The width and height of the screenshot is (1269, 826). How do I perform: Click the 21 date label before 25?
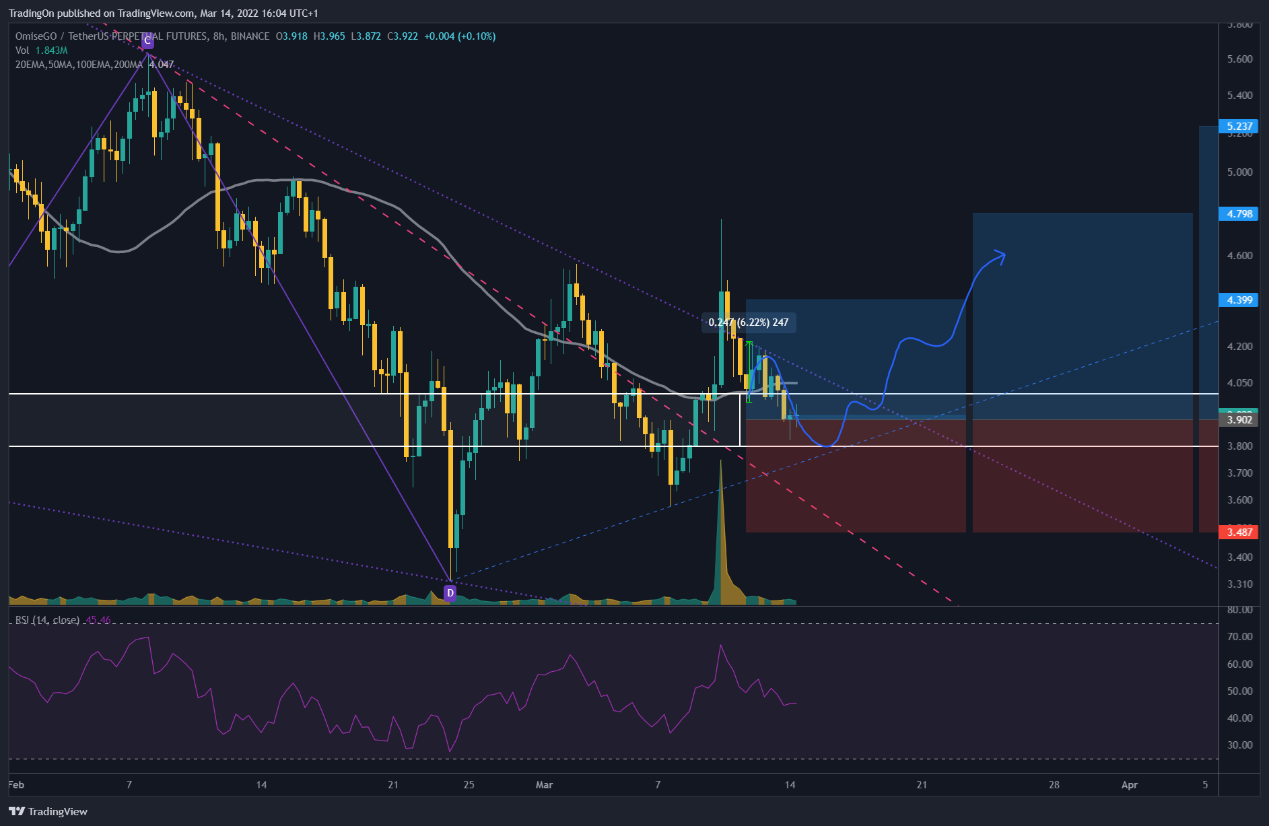click(393, 784)
